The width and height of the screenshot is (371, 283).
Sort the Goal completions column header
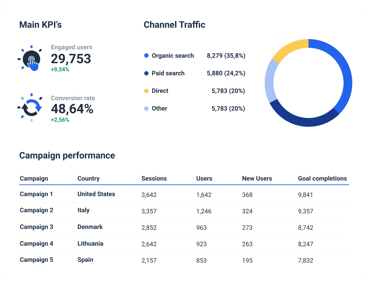pyautogui.click(x=322, y=178)
